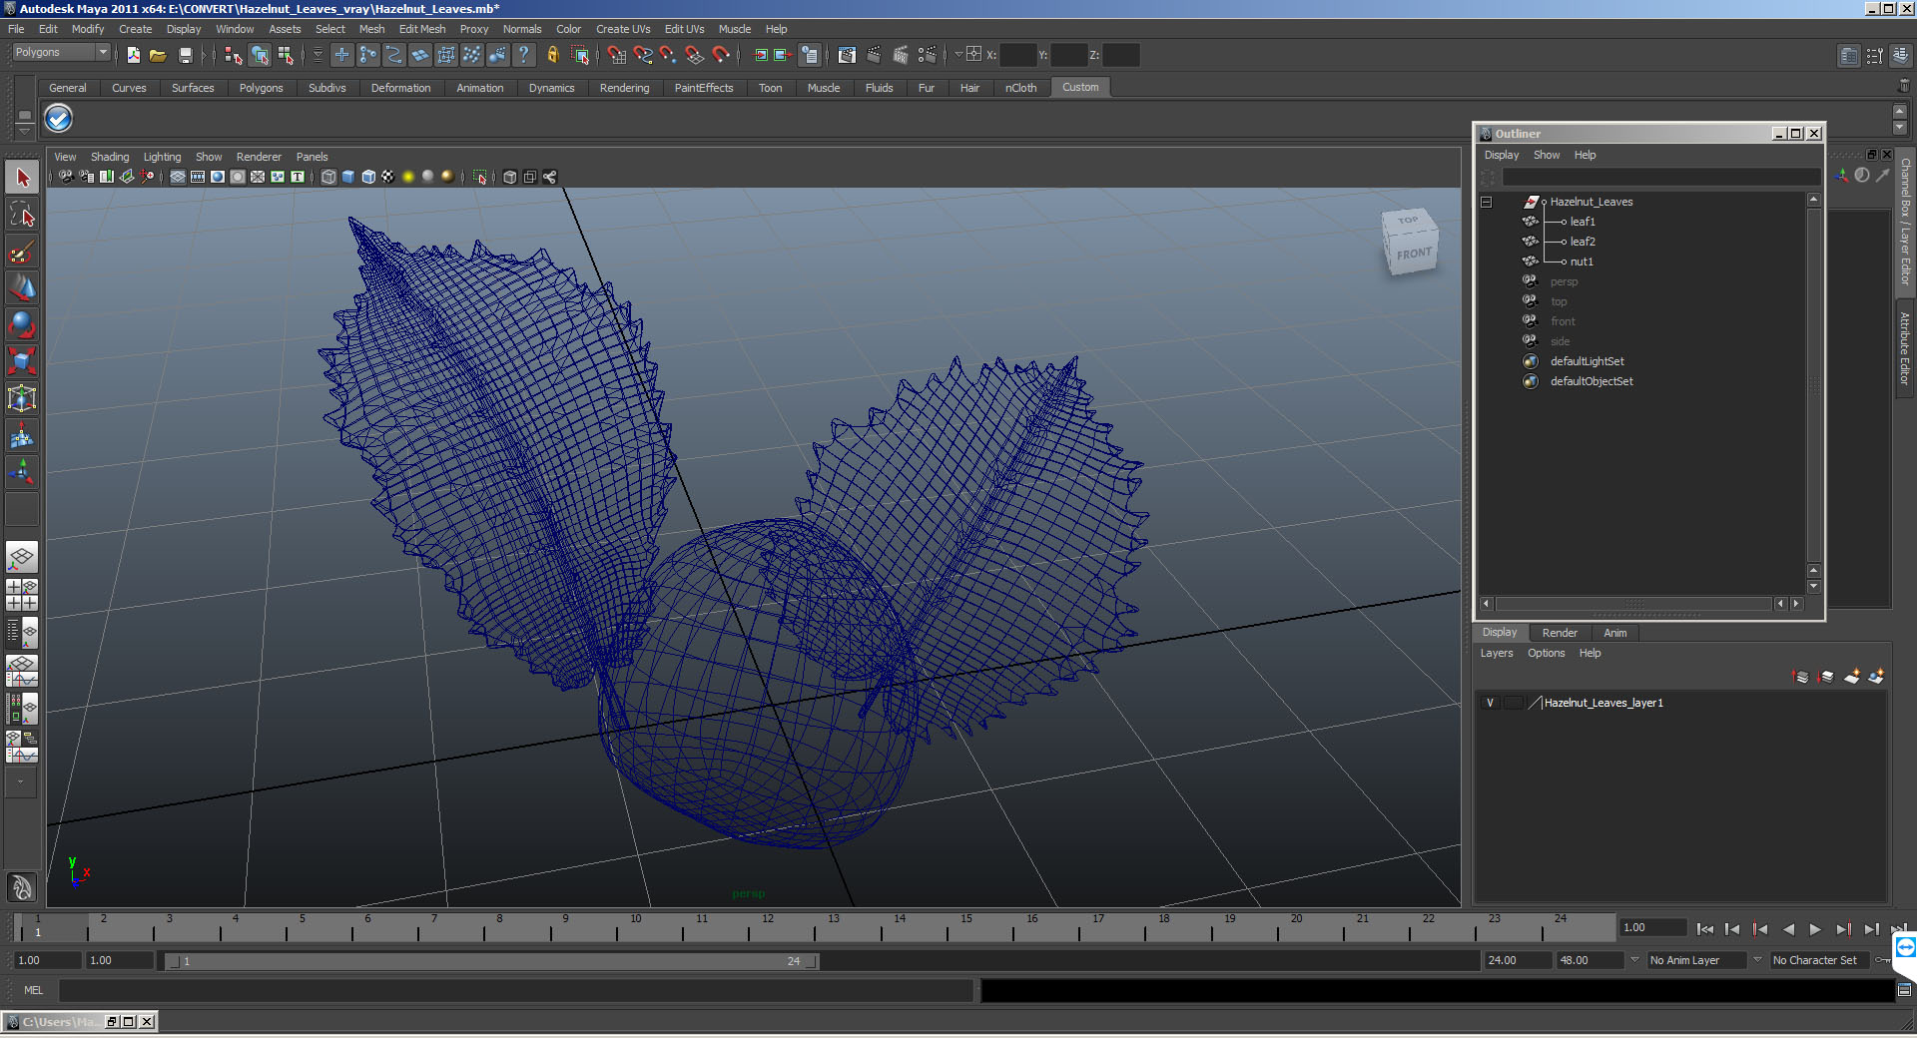
Task: Activate the Lasso select tool
Action: [22, 215]
